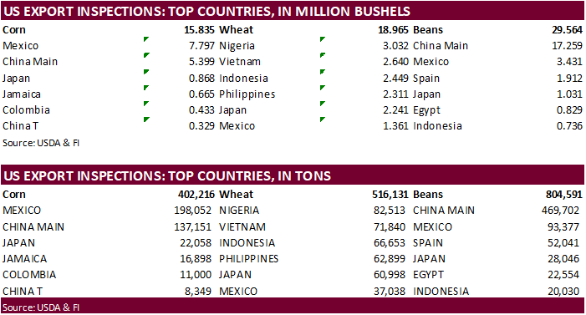Click green triangle marker in Colombia corn row
The image size is (586, 315).
146,104
